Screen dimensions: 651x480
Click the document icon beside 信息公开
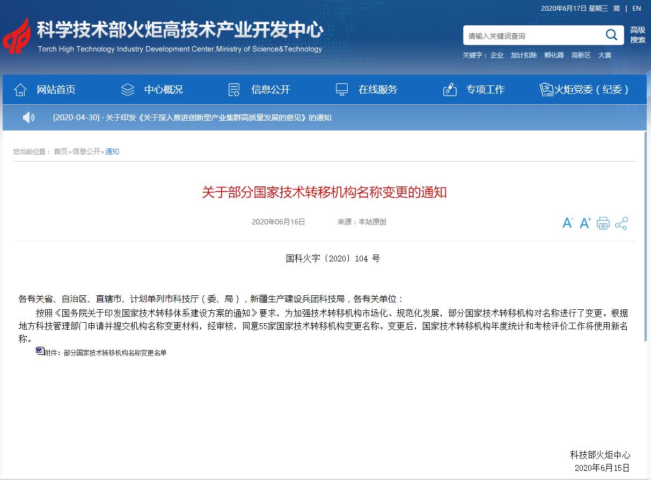pos(234,90)
